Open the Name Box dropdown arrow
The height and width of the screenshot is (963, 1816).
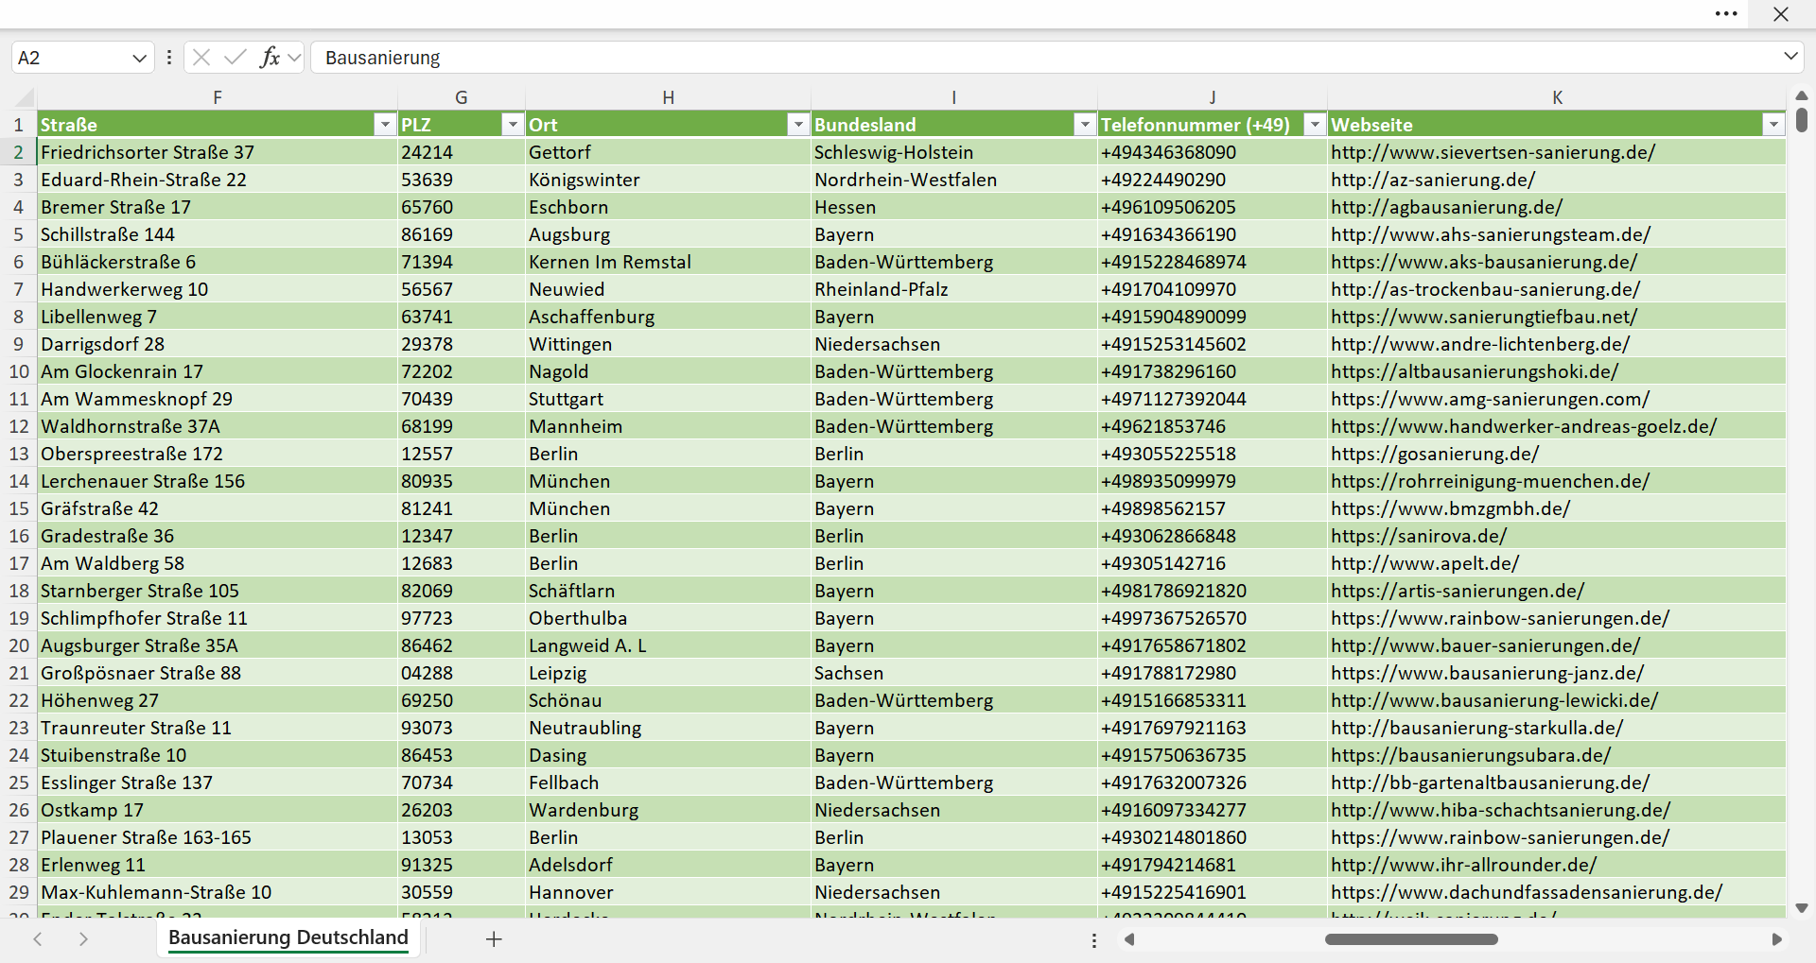[139, 58]
